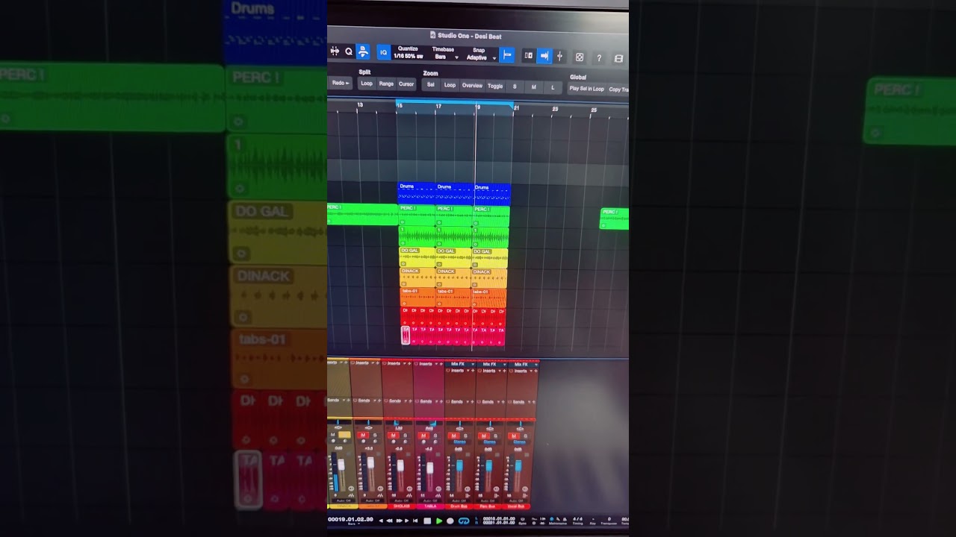The width and height of the screenshot is (956, 537).
Task: Mute the TABLA mixer channel
Action: 423,436
